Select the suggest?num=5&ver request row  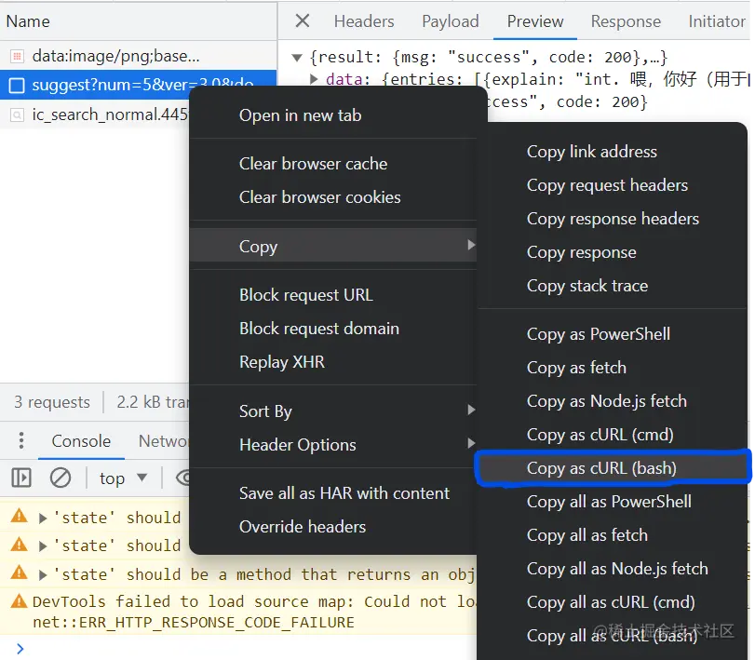point(138,86)
